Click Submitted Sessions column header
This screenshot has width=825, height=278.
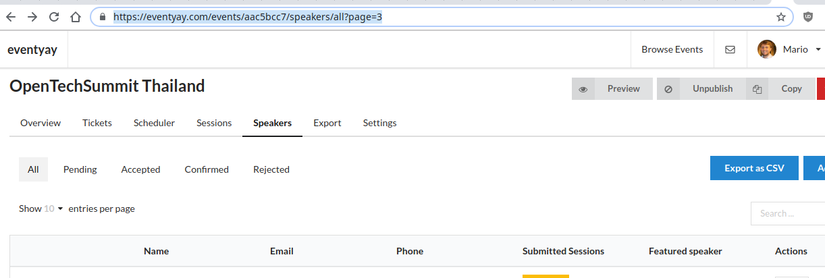pyautogui.click(x=563, y=251)
